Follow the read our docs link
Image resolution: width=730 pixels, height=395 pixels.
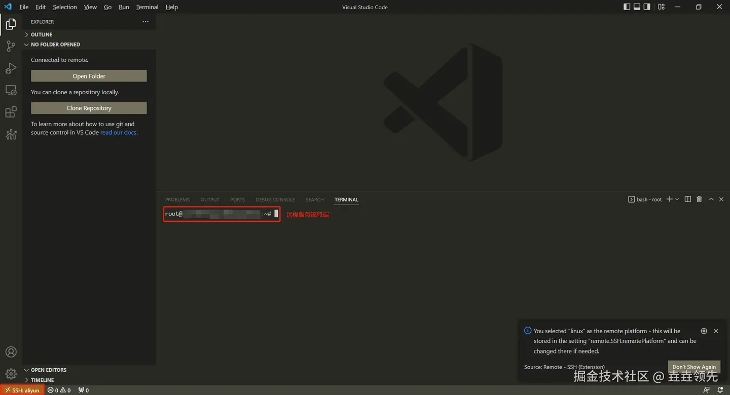(x=118, y=132)
